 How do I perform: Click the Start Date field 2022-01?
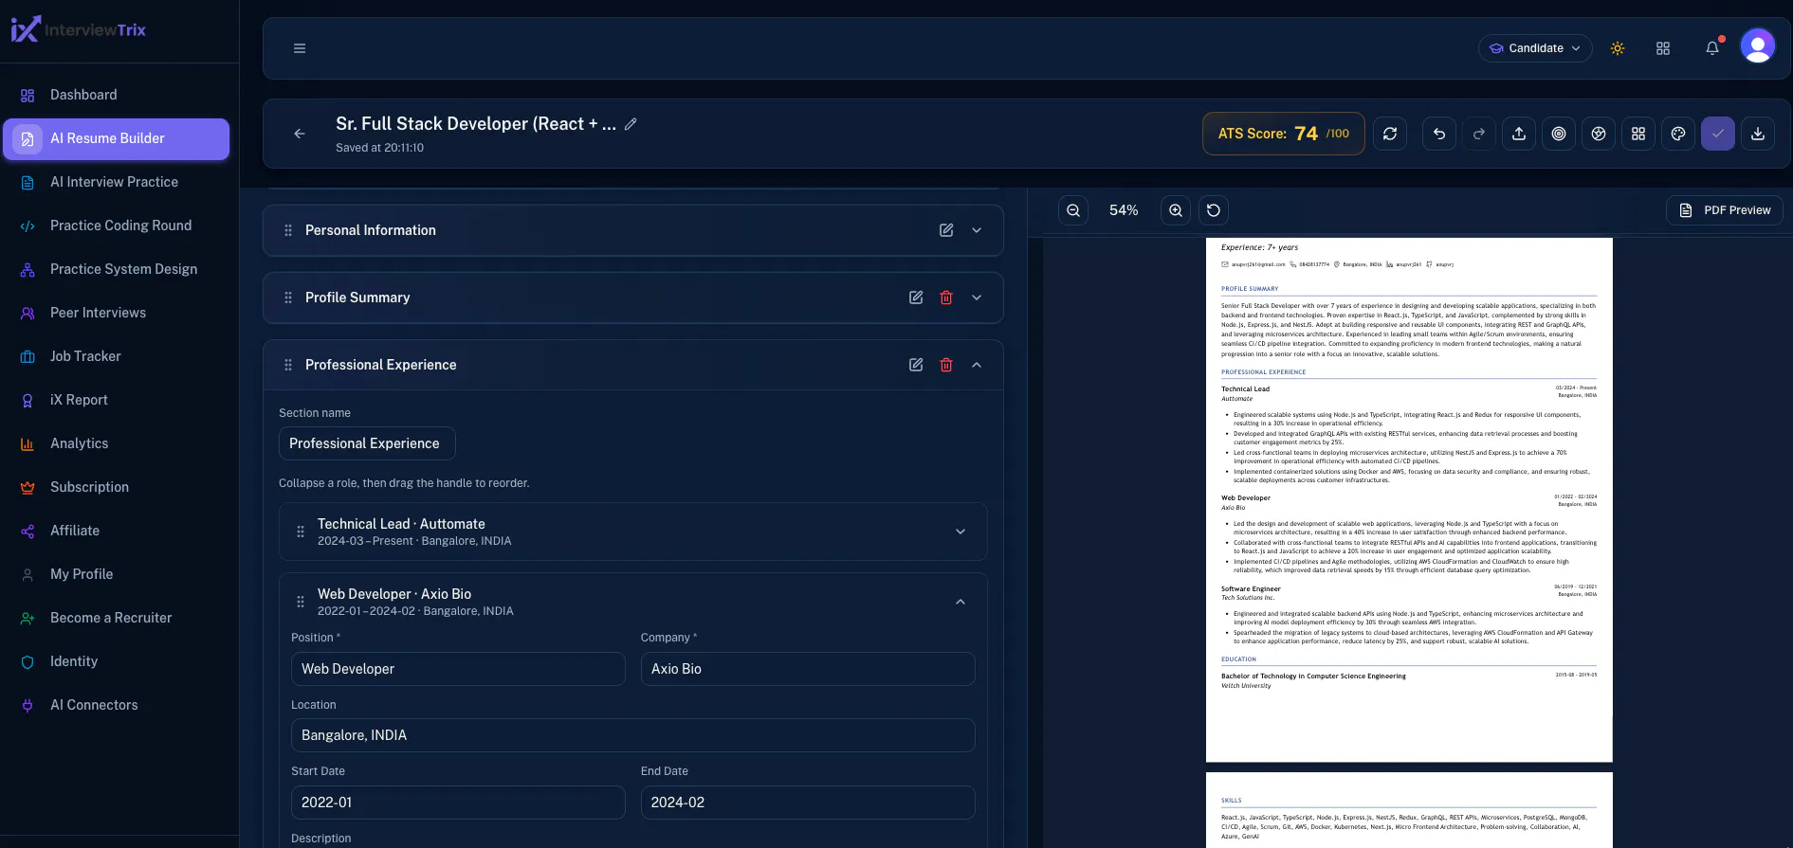pos(458,803)
